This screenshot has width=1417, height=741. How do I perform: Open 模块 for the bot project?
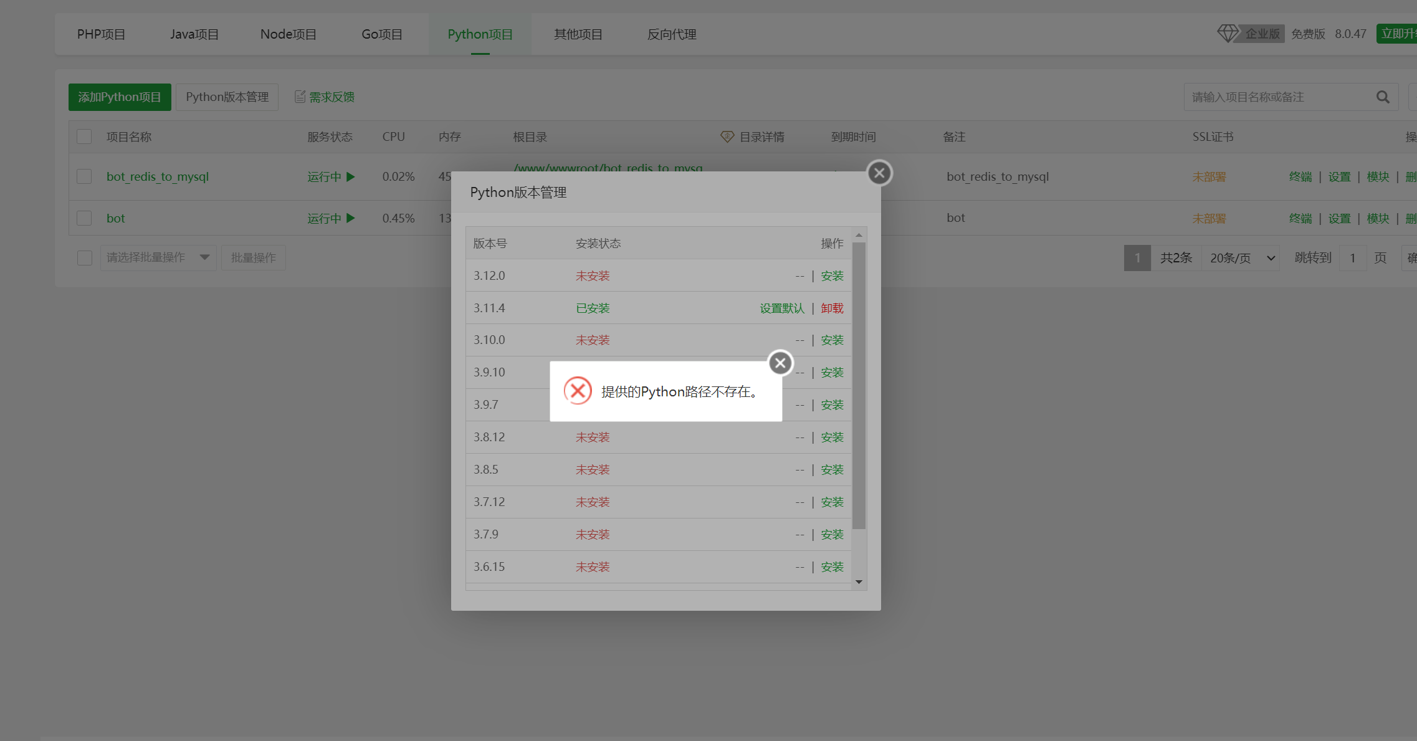pyautogui.click(x=1378, y=218)
